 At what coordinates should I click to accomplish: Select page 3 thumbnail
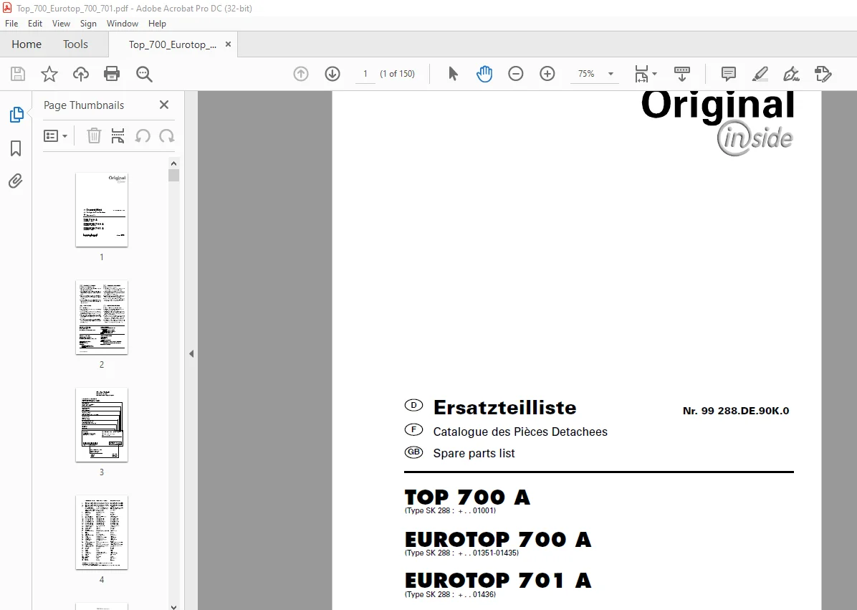pyautogui.click(x=102, y=424)
